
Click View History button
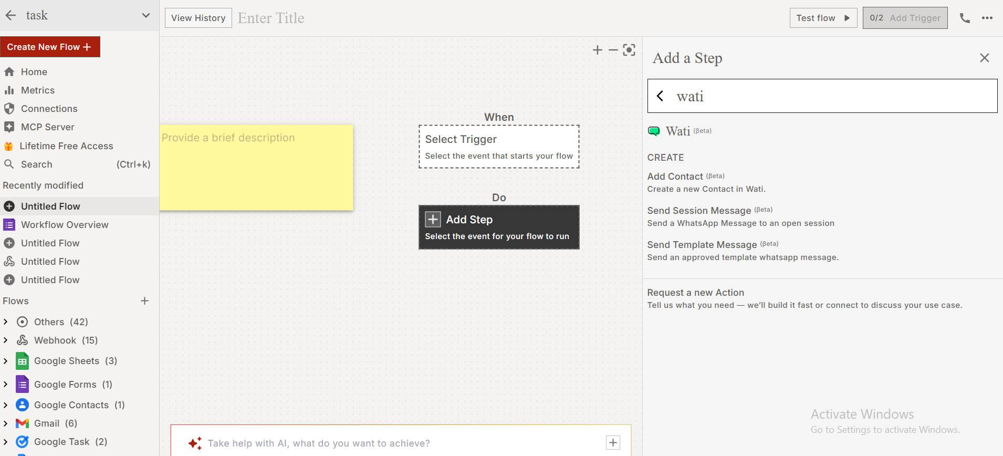[198, 18]
